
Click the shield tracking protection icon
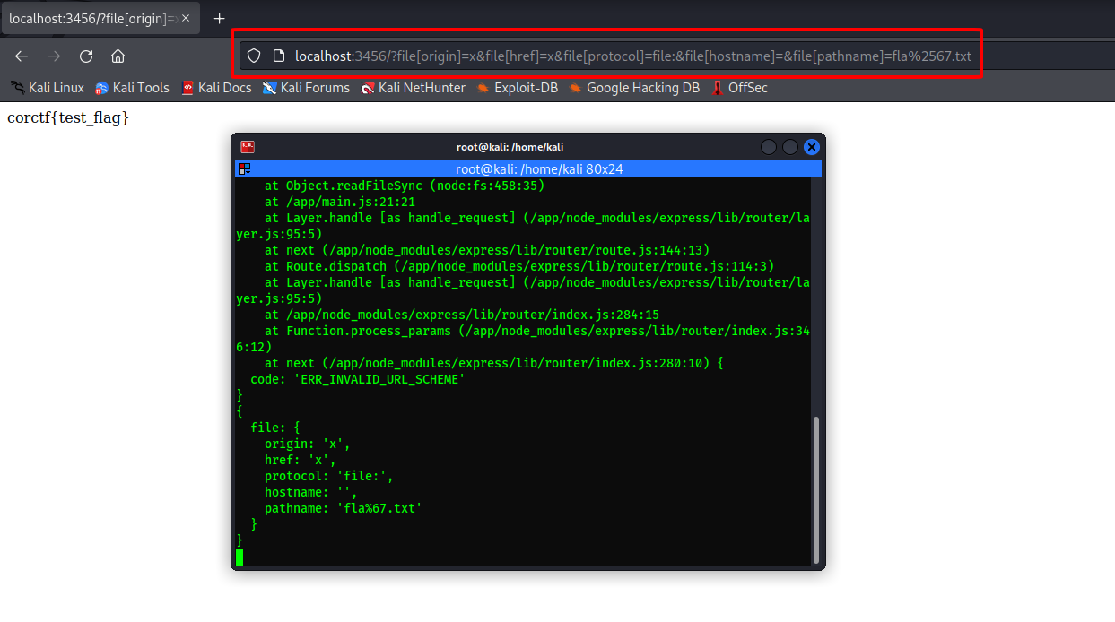coord(254,56)
